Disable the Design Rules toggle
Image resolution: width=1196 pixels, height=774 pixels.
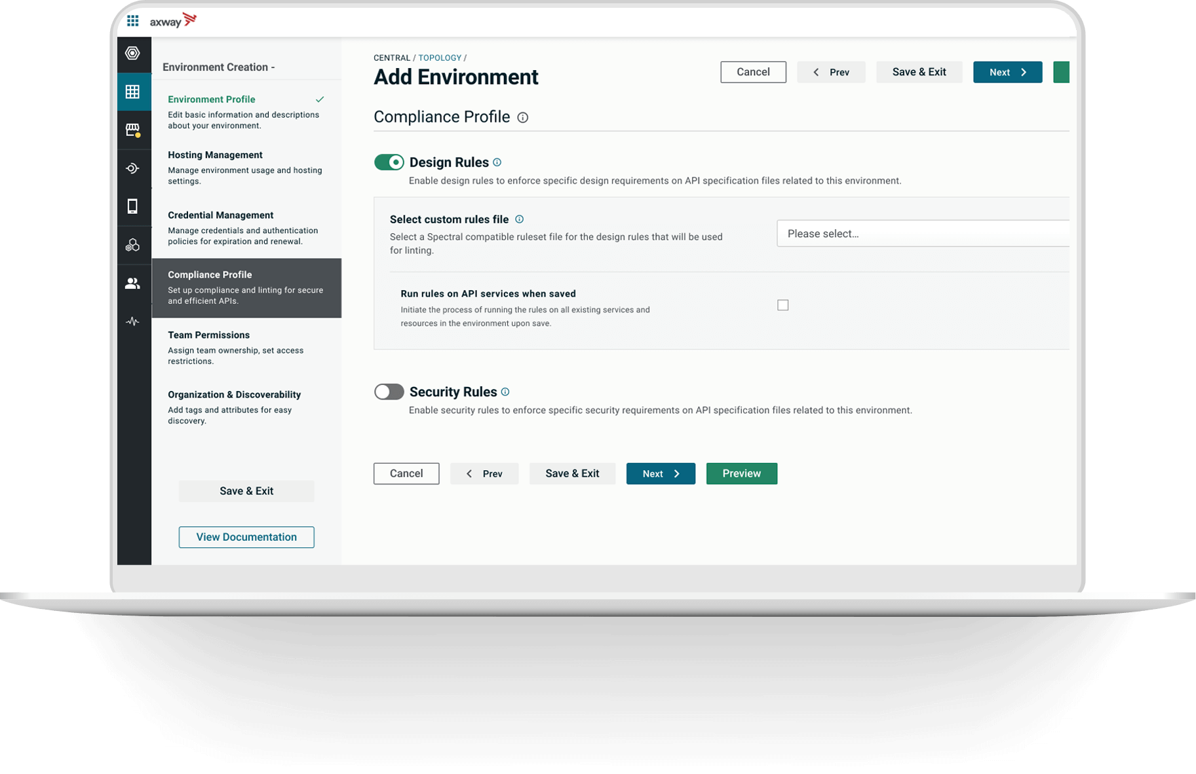[389, 162]
